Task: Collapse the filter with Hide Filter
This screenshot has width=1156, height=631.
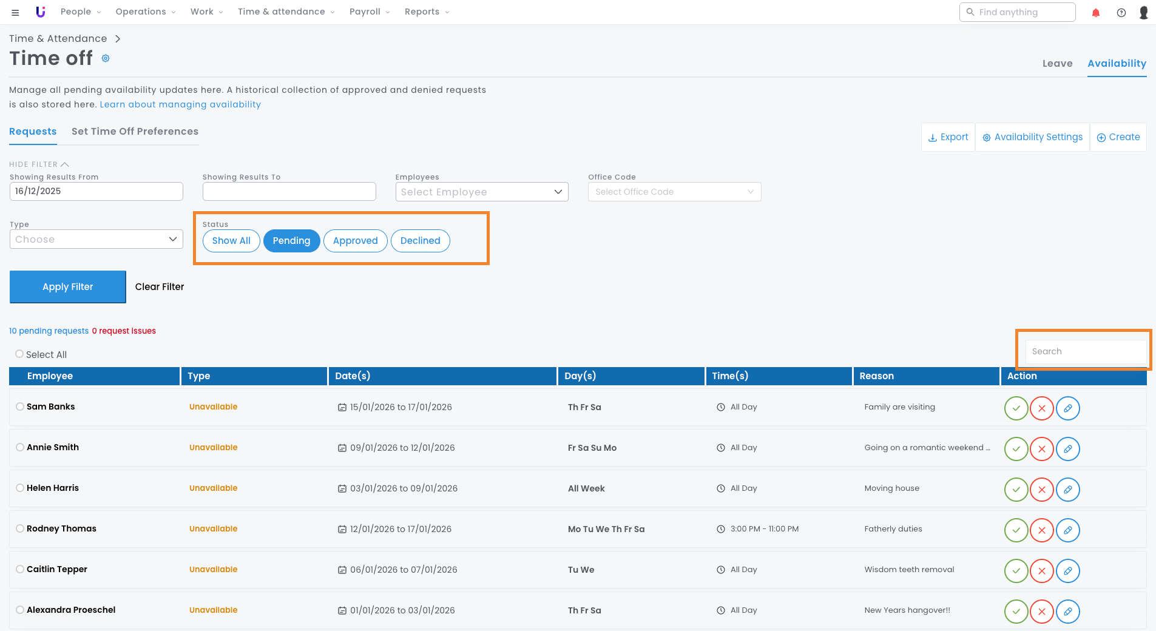Action: click(x=39, y=164)
